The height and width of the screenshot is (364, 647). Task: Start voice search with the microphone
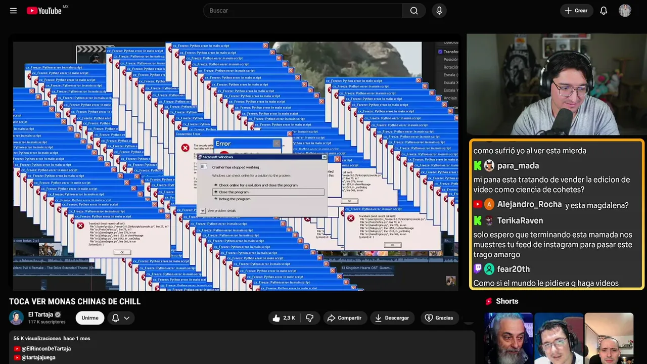pos(439,11)
